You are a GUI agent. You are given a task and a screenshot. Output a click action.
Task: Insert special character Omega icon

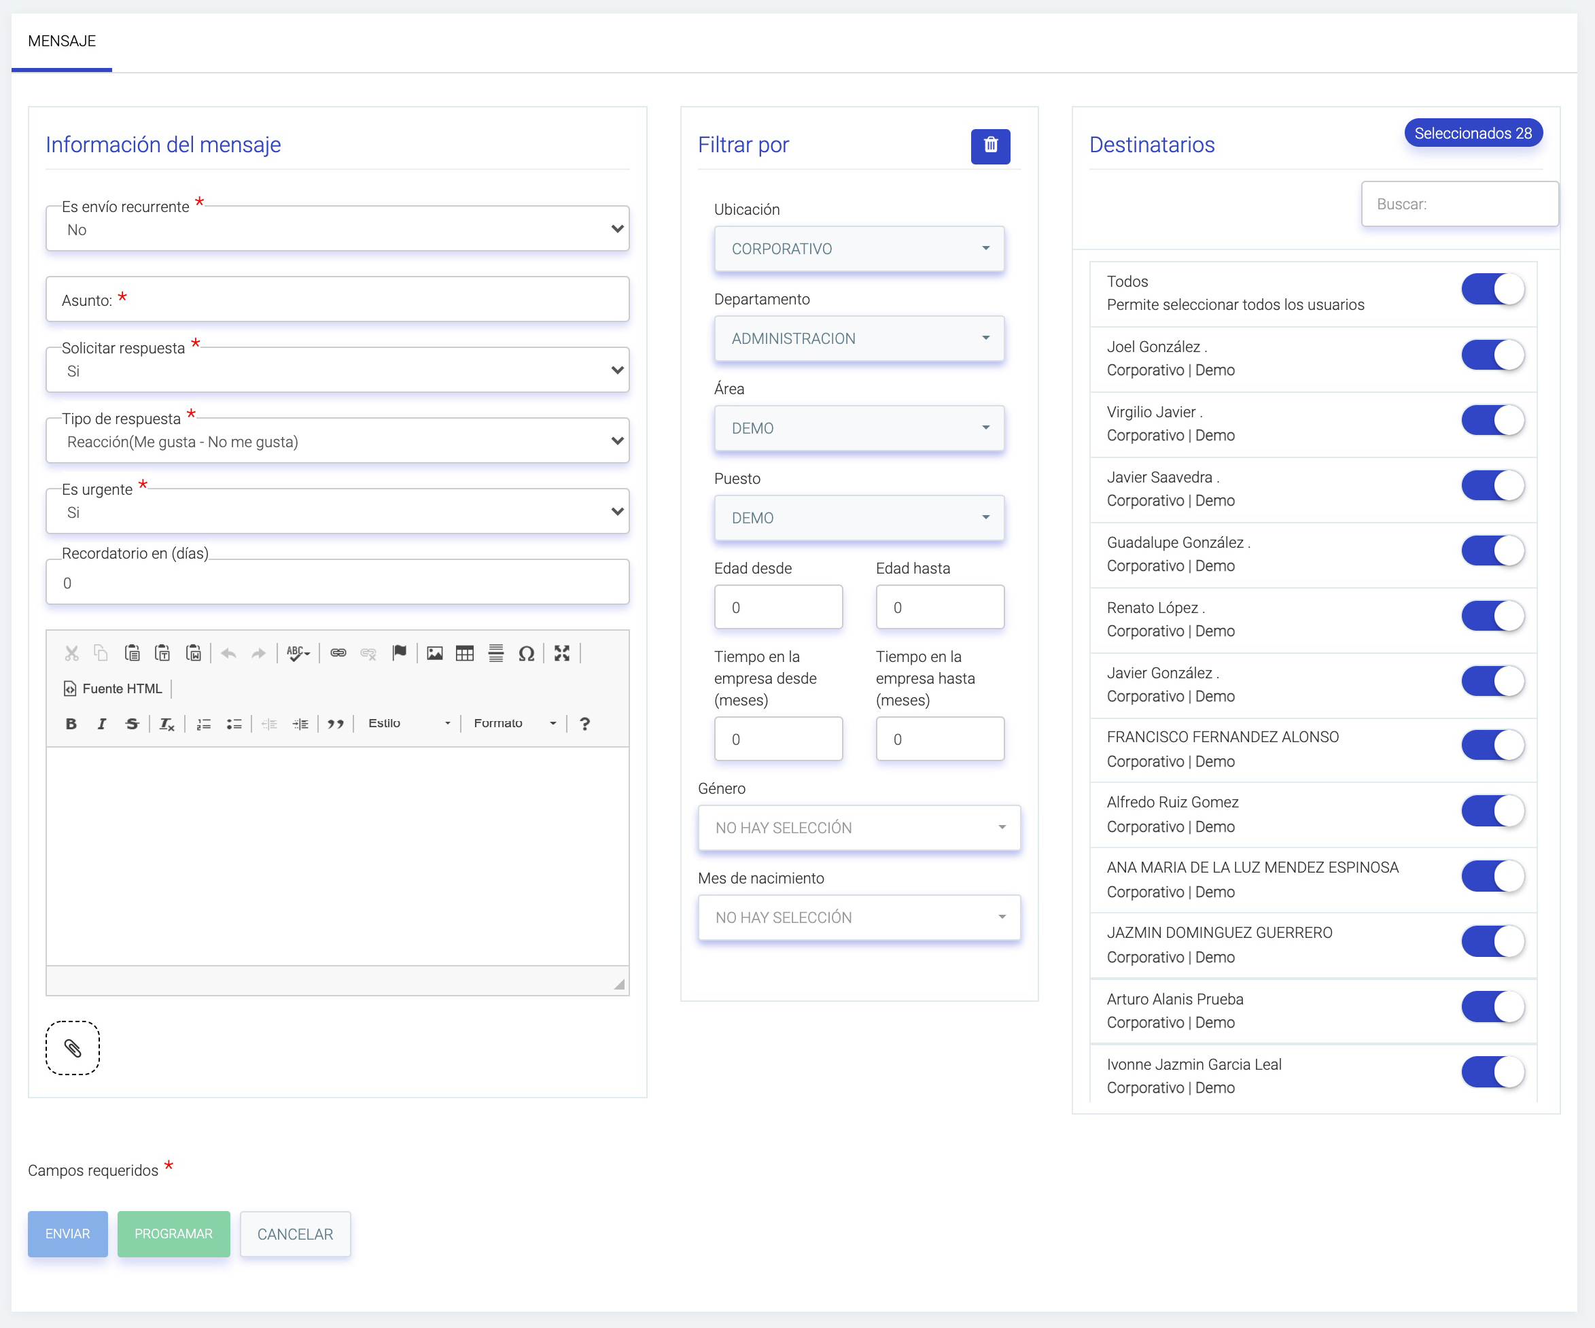tap(527, 653)
